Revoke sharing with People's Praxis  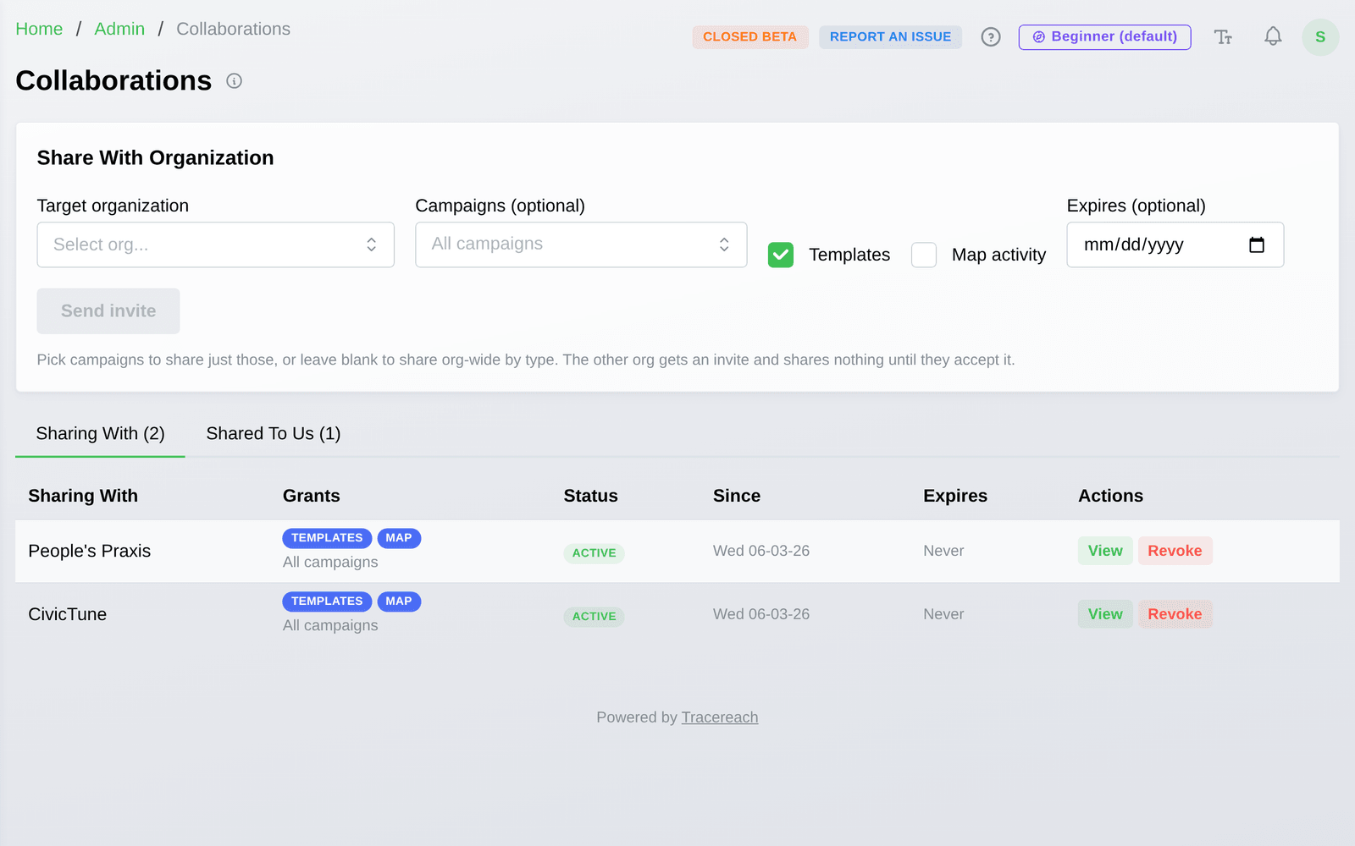pos(1175,551)
